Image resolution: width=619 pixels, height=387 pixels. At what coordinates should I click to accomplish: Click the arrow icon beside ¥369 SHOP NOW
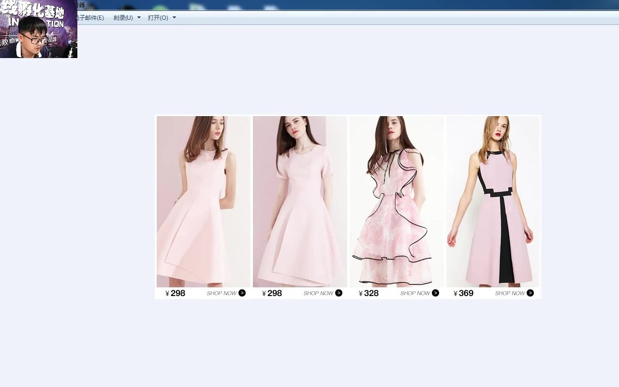click(530, 293)
